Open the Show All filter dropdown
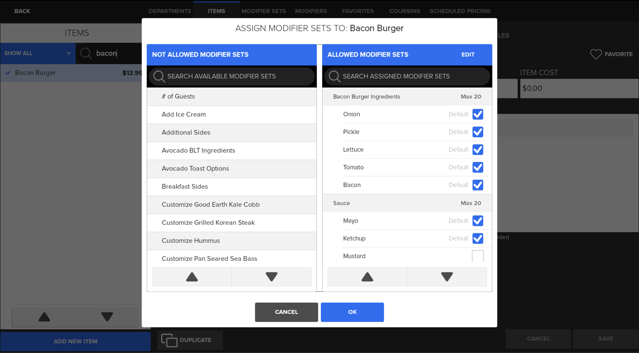This screenshot has height=353, width=639. 37,53
